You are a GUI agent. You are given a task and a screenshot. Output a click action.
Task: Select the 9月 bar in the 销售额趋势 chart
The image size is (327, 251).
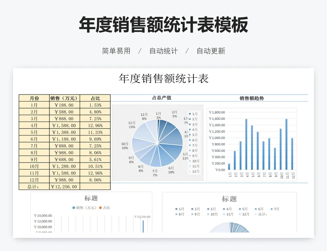pos(275,158)
